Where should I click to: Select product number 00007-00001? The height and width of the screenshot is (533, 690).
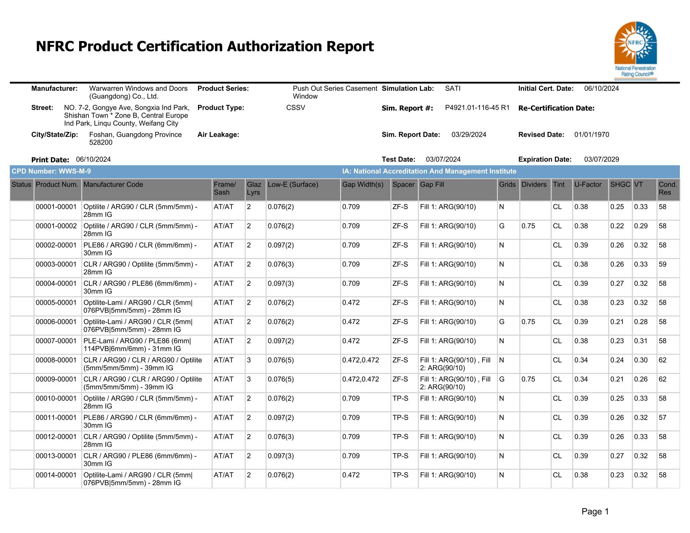pyautogui.click(x=56, y=341)
